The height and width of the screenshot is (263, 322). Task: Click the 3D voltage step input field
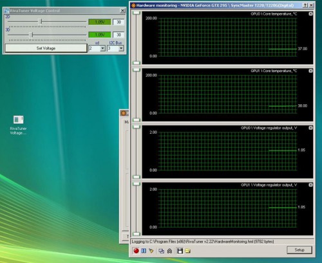[x=118, y=35]
